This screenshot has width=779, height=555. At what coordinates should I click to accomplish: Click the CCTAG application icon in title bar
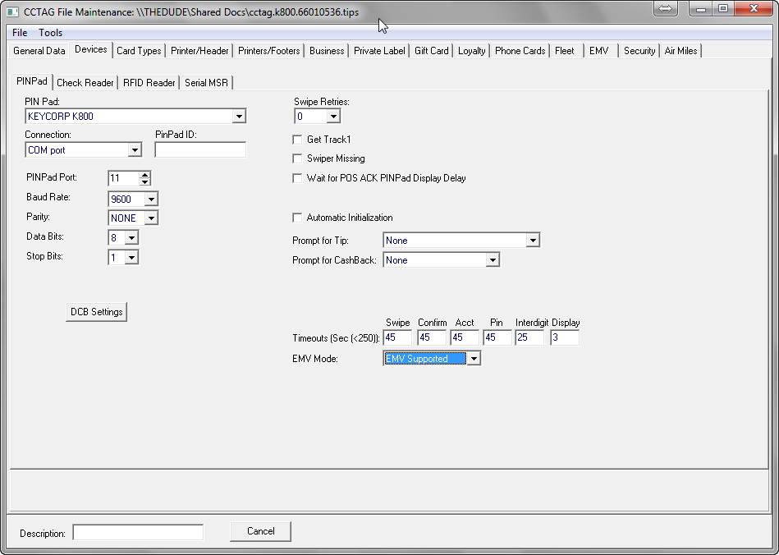[12, 12]
